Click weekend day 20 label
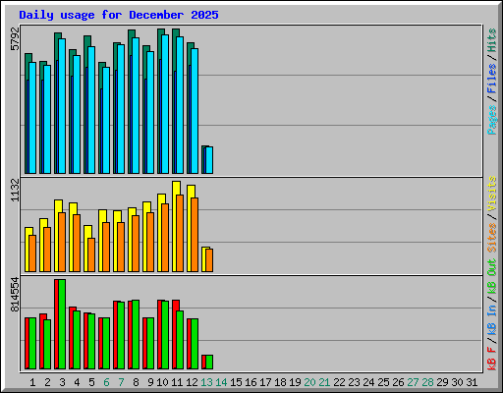 [309, 382]
